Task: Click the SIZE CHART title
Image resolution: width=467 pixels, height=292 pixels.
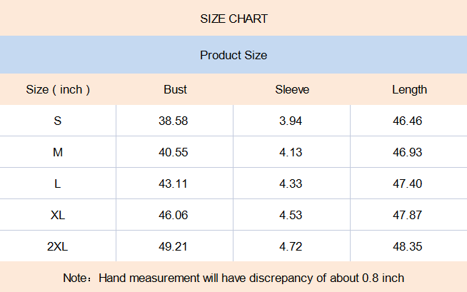Action: [x=233, y=19]
